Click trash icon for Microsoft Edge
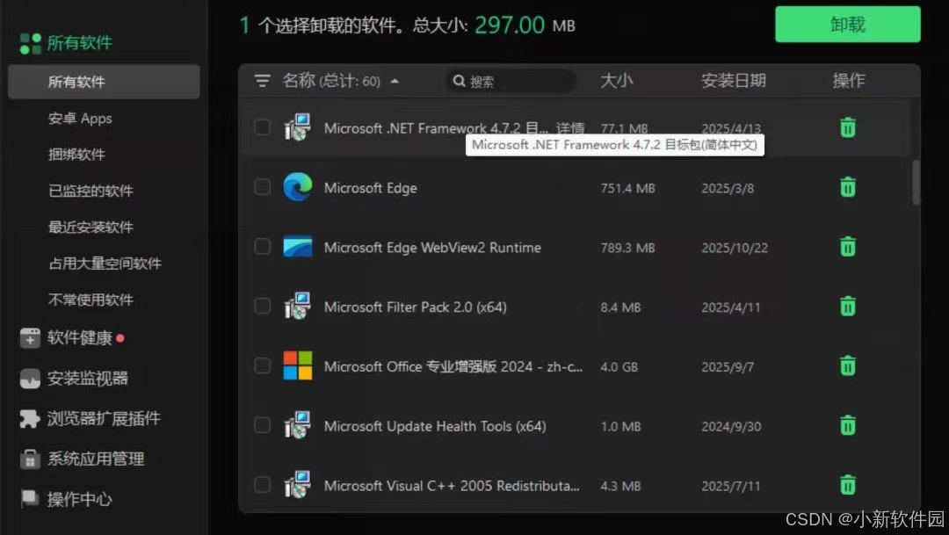Screen dimensions: 949x535 point(848,187)
